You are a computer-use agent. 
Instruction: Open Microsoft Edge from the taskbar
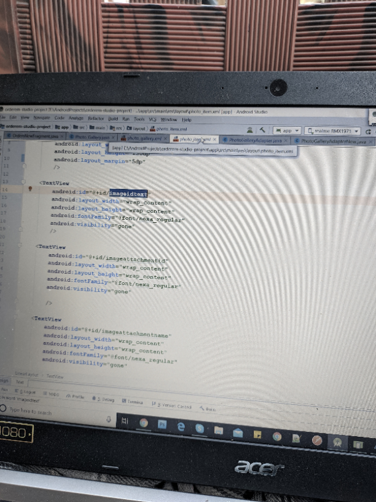(181, 426)
